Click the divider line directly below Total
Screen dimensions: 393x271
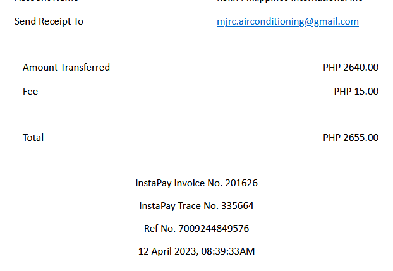[196, 160]
